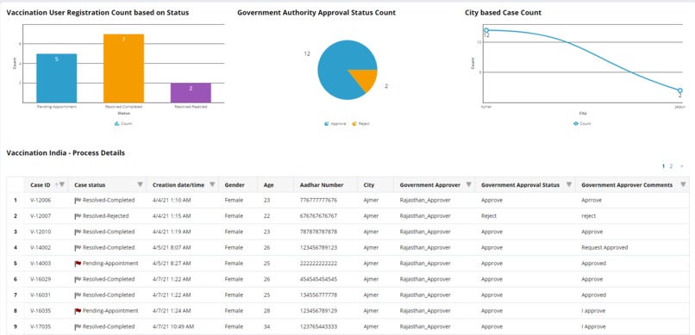Click the flag icon for case V-14002
The width and height of the screenshot is (695, 335).
(78, 247)
